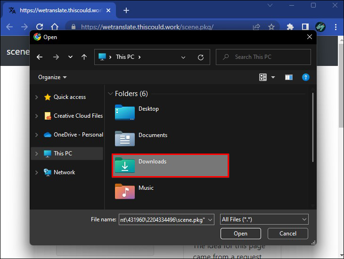Screen dimensions: 344x259
Task: Select the Downloads folder
Action: pyautogui.click(x=171, y=166)
